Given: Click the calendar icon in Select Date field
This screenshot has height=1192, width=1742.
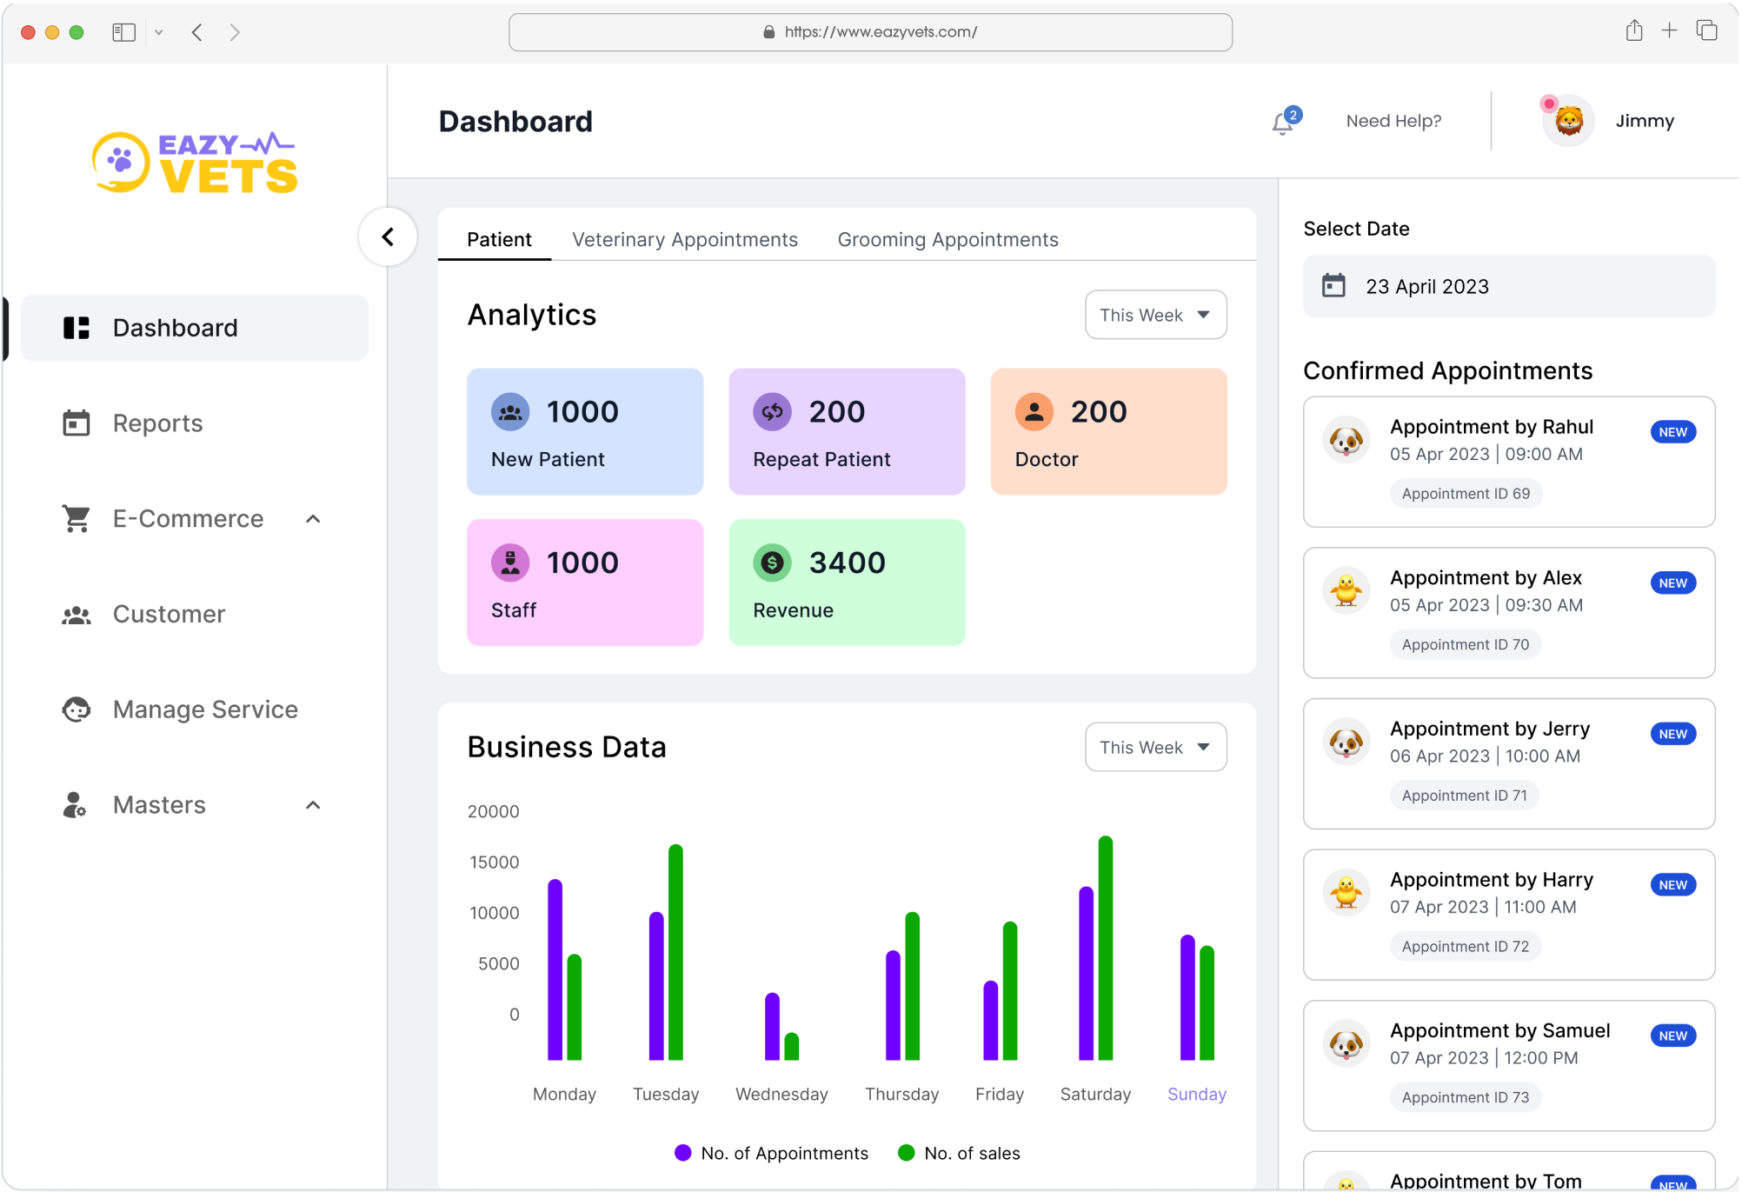Looking at the screenshot, I should tap(1333, 286).
